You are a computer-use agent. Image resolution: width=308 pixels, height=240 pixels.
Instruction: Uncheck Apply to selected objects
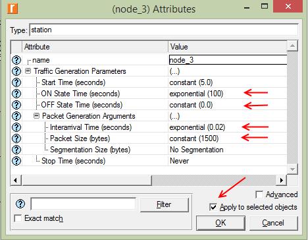[x=213, y=207]
